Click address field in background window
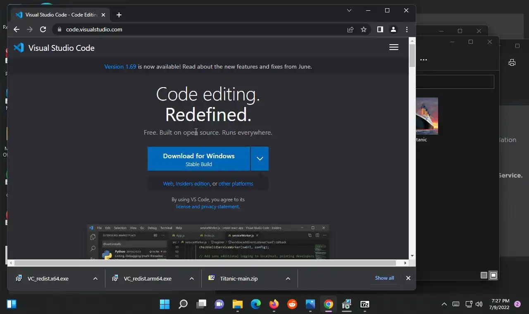The image size is (529, 314). click(455, 82)
